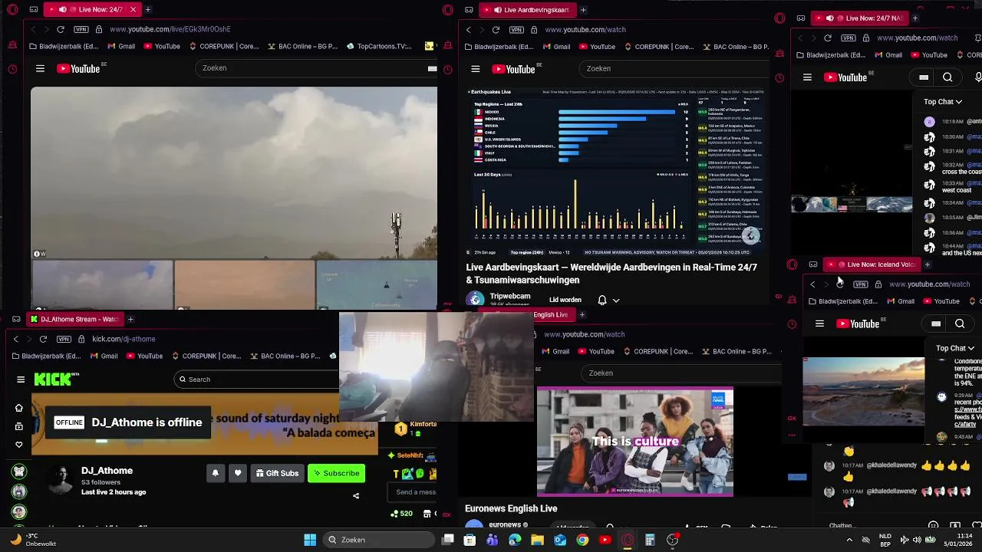
Task: Click the Iceland volcano video thumbnail
Action: [863, 392]
